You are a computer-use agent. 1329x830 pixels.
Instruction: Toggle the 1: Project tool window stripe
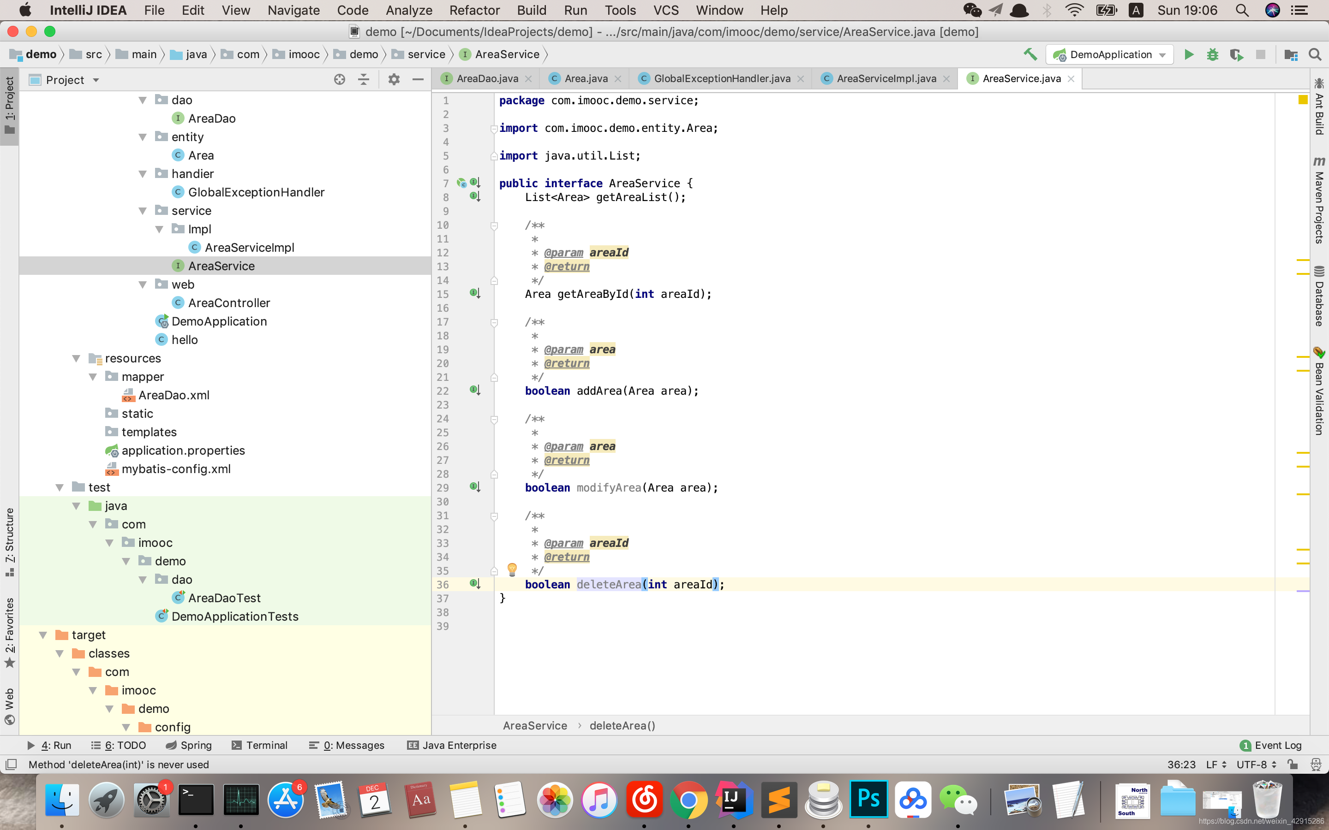coord(9,106)
